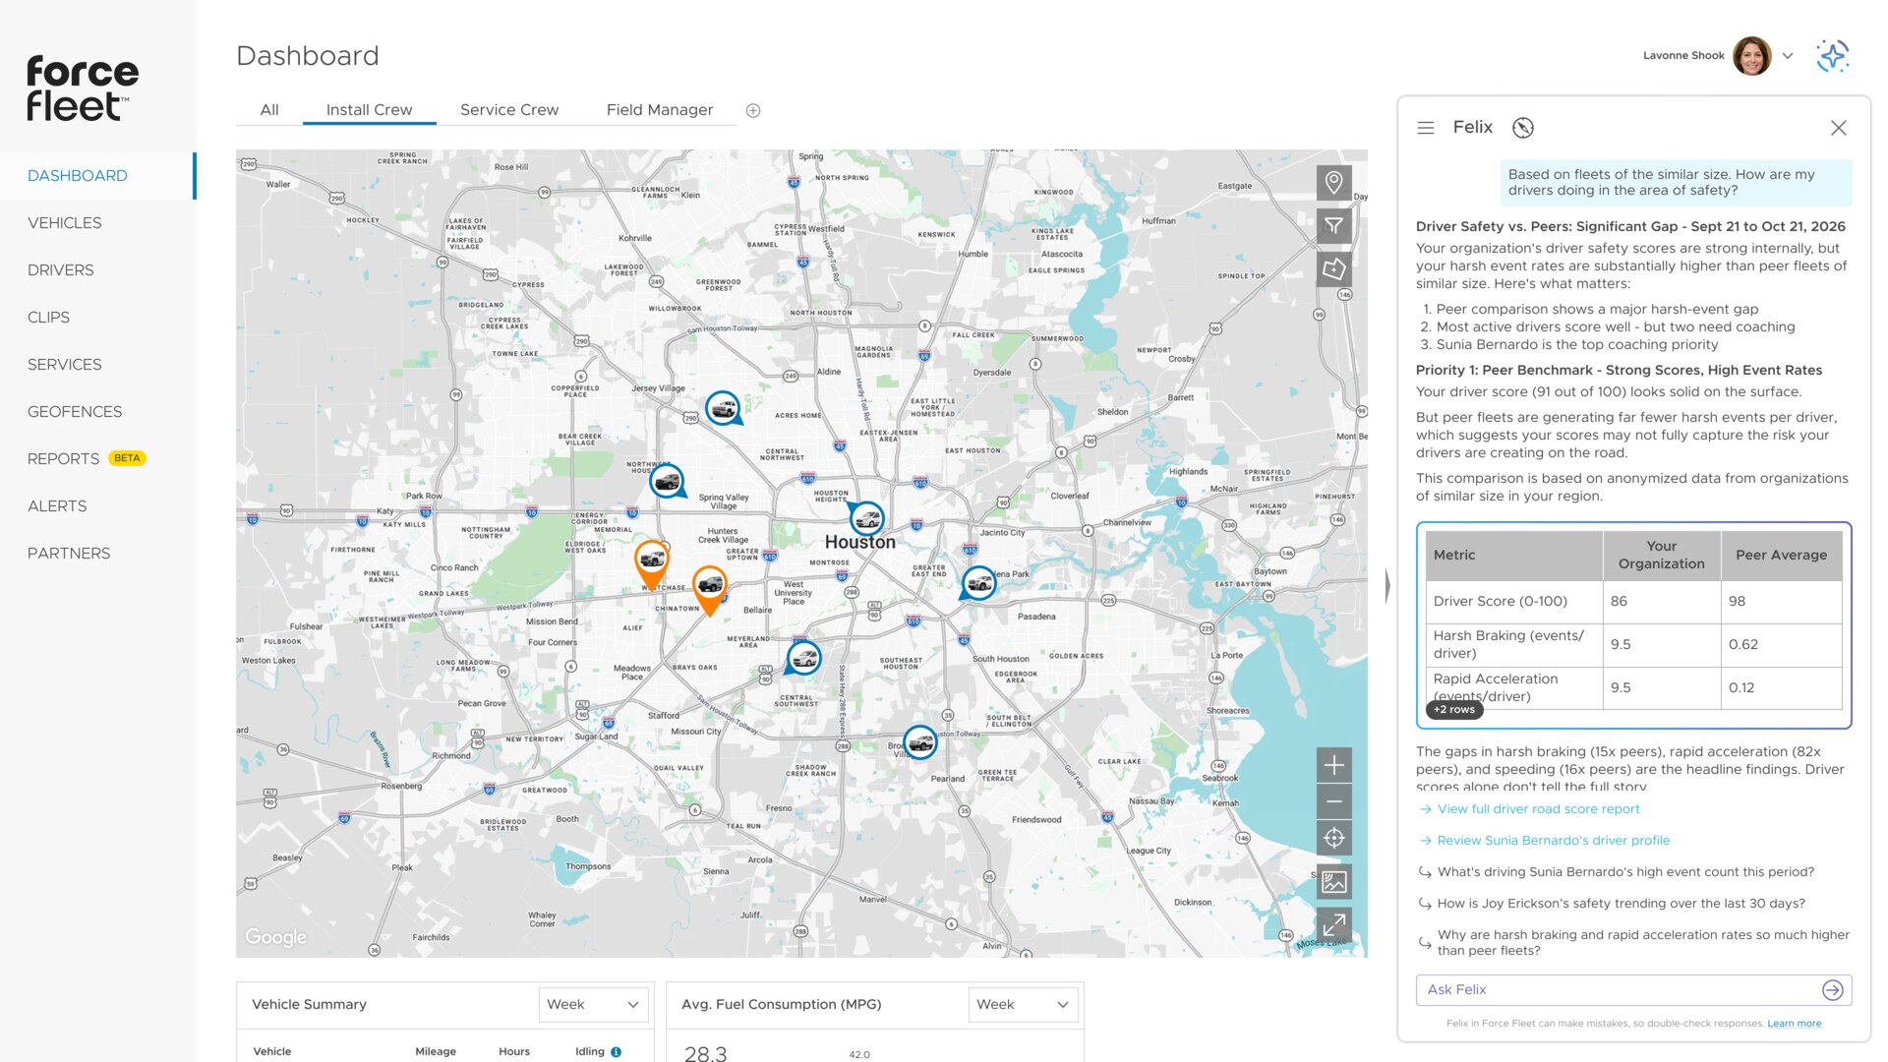Recenter the map with crosshair button
The height and width of the screenshot is (1062, 1888).
coord(1334,838)
